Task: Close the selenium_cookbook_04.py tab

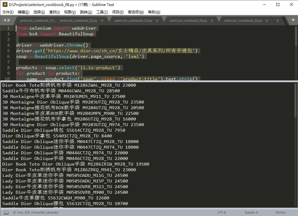Action: (x=212, y=20)
